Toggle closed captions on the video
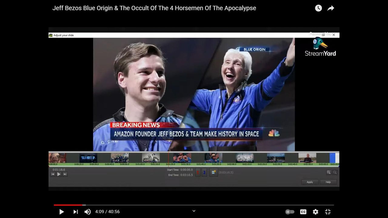This screenshot has width=388, height=218. 303,212
